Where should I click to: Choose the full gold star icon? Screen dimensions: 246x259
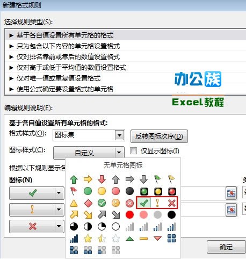(x=88, y=239)
